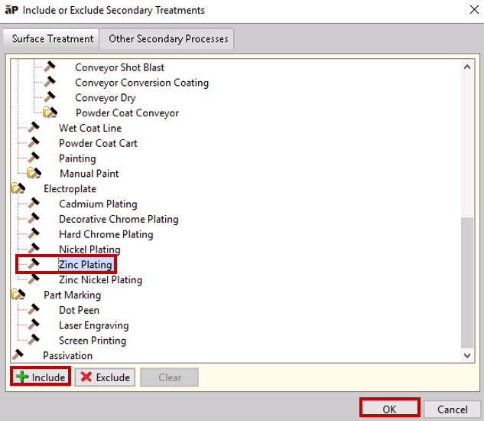Click the hammer icon beside Passivation
This screenshot has width=484, height=421.
click(18, 354)
